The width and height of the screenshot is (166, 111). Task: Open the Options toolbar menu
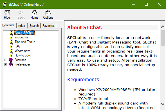click(x=48, y=14)
